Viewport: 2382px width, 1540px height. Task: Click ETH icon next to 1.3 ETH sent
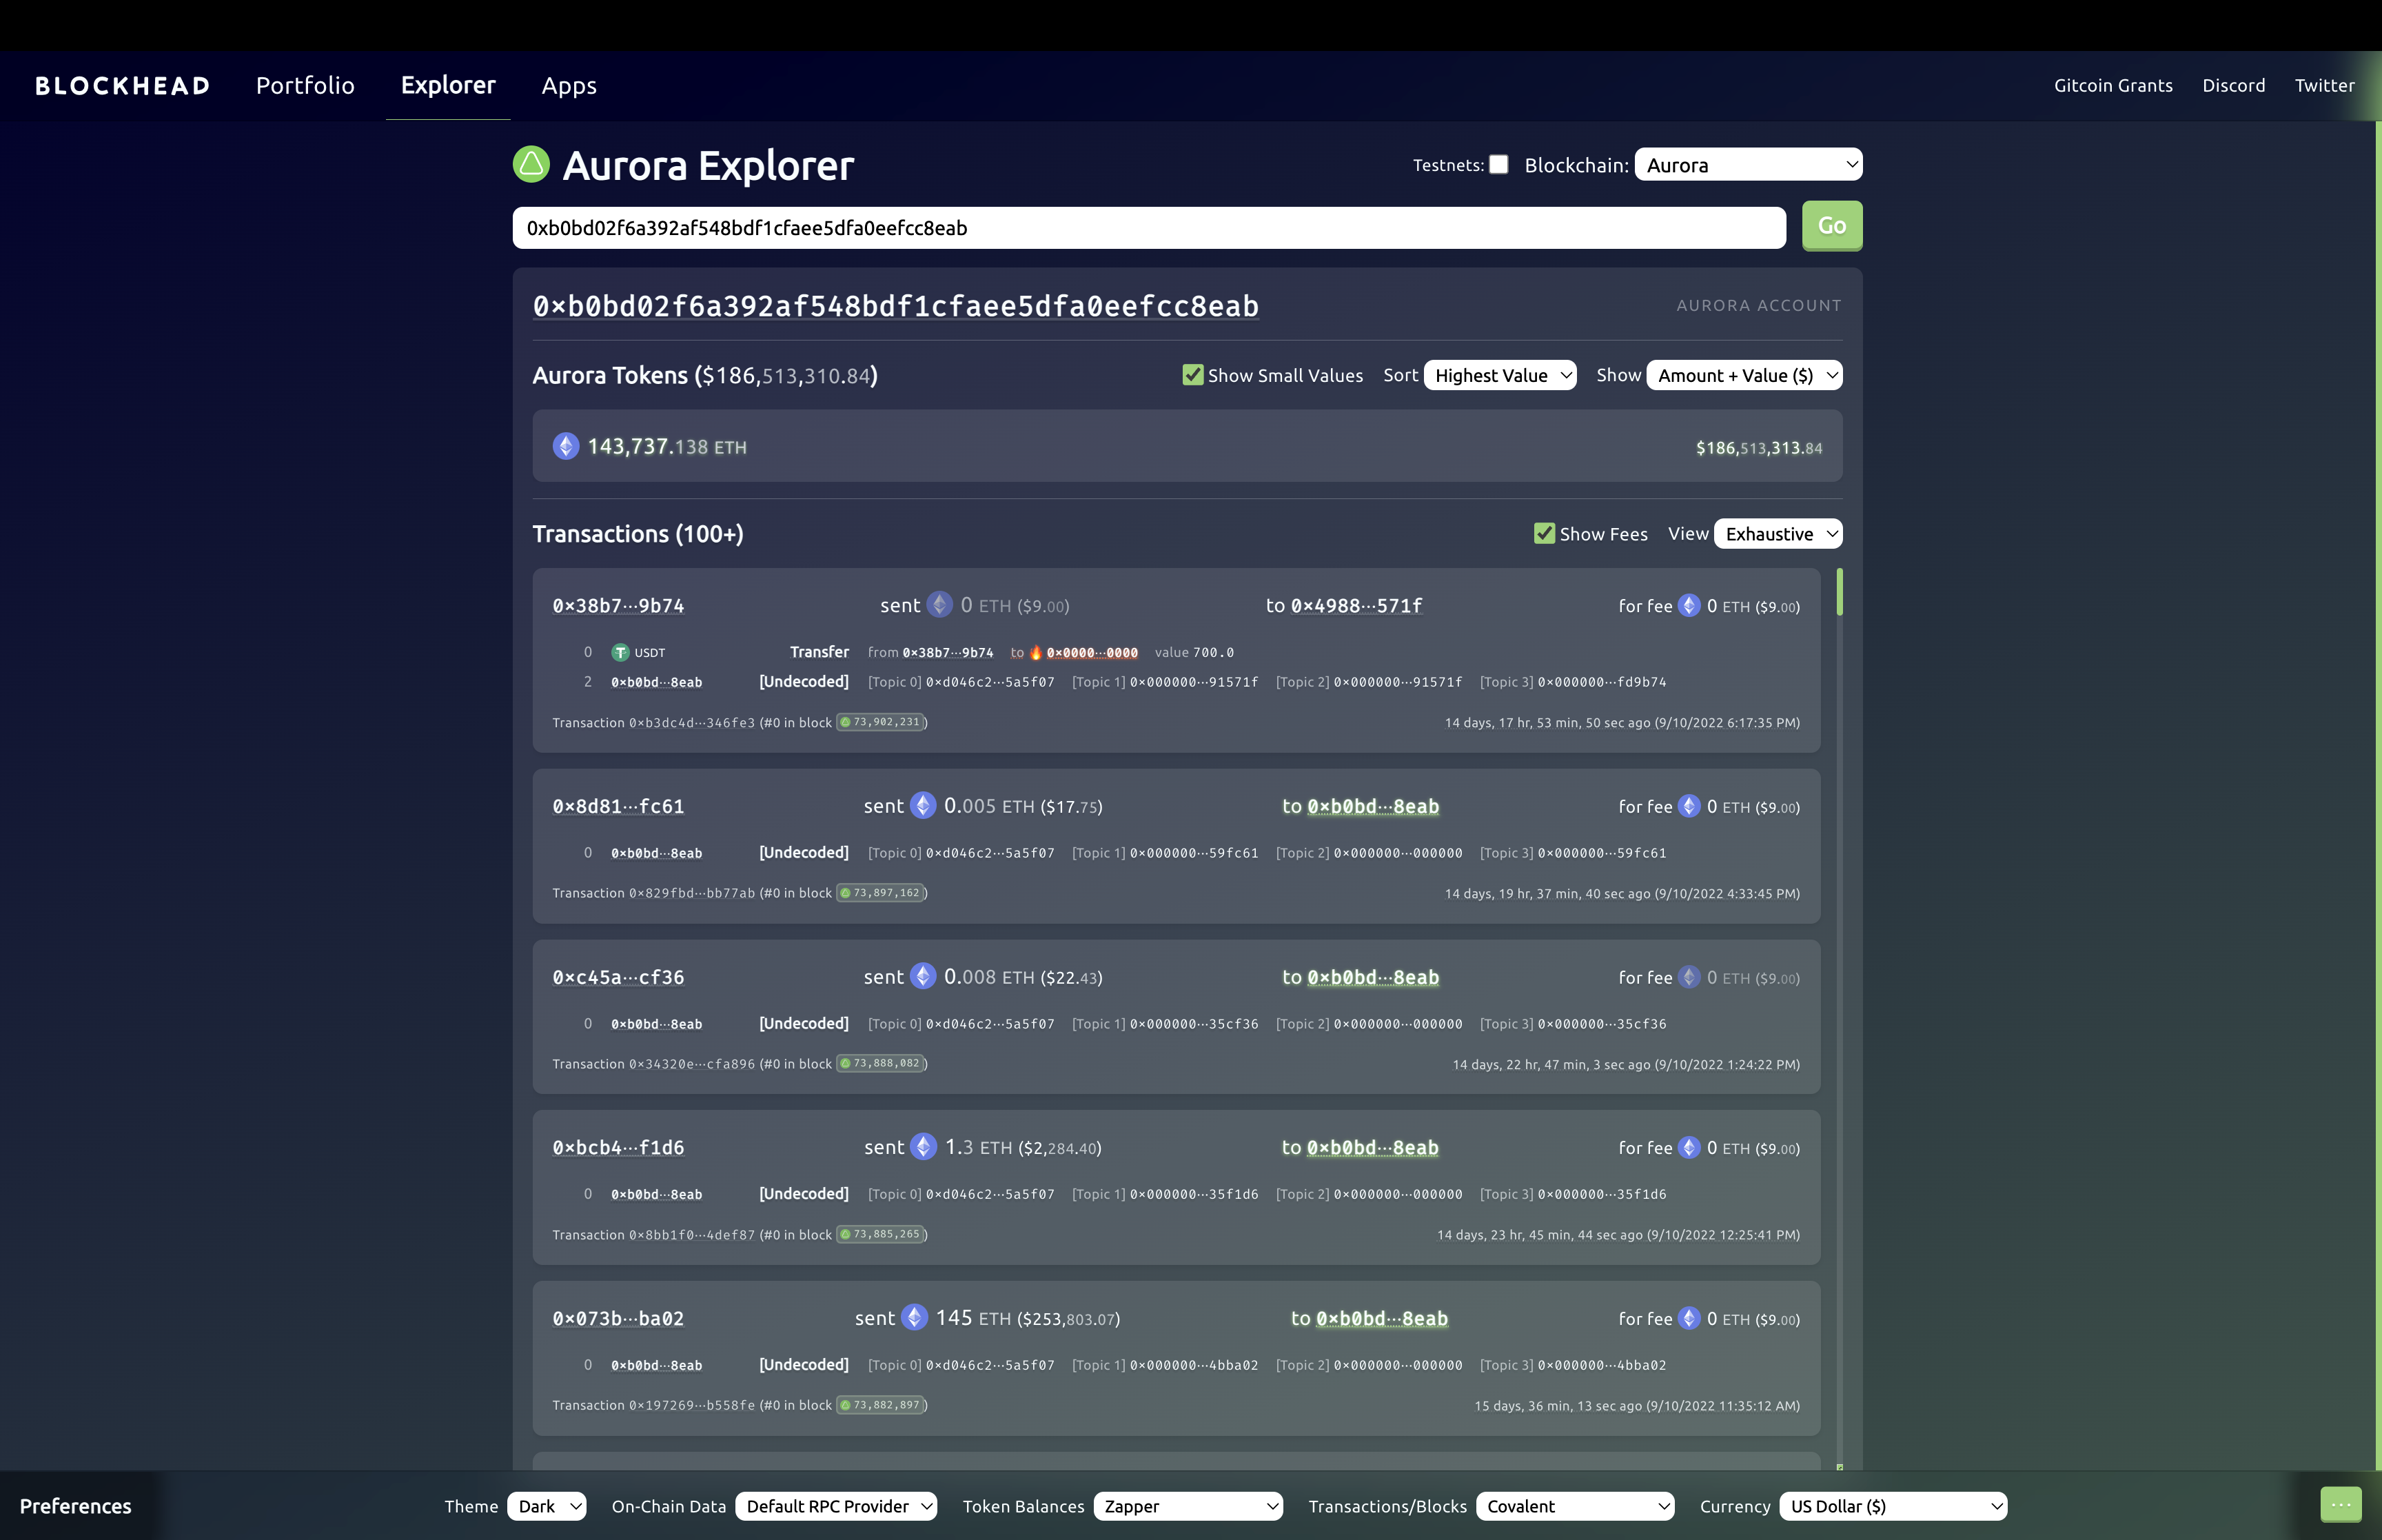coord(924,1146)
